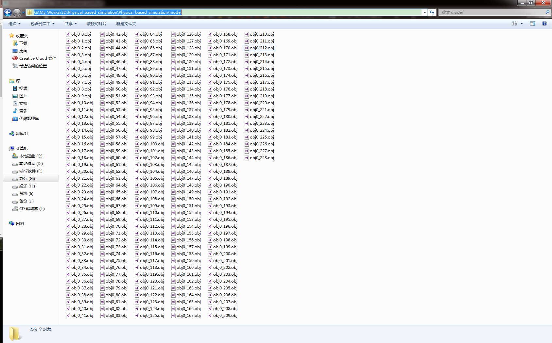The image size is (552, 343).
Task: Select file obj0_84.obj
Action: click(x=148, y=34)
